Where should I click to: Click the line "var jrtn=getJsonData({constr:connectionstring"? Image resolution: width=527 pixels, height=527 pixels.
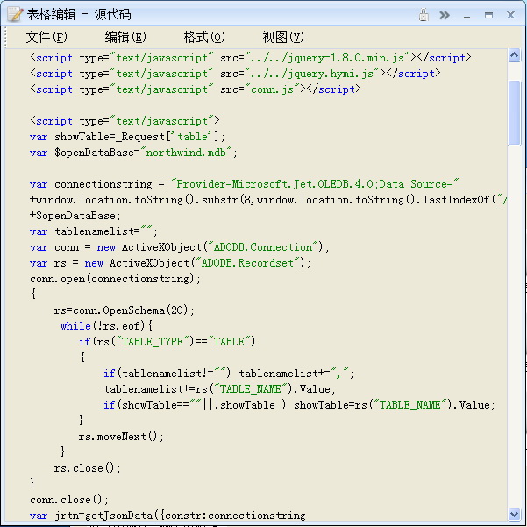[167, 516]
